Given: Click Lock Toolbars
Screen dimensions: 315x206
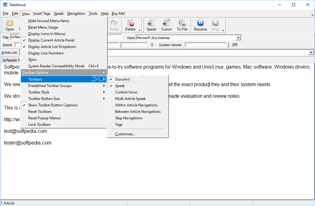Looking at the screenshot, I should pyautogui.click(x=64, y=124).
